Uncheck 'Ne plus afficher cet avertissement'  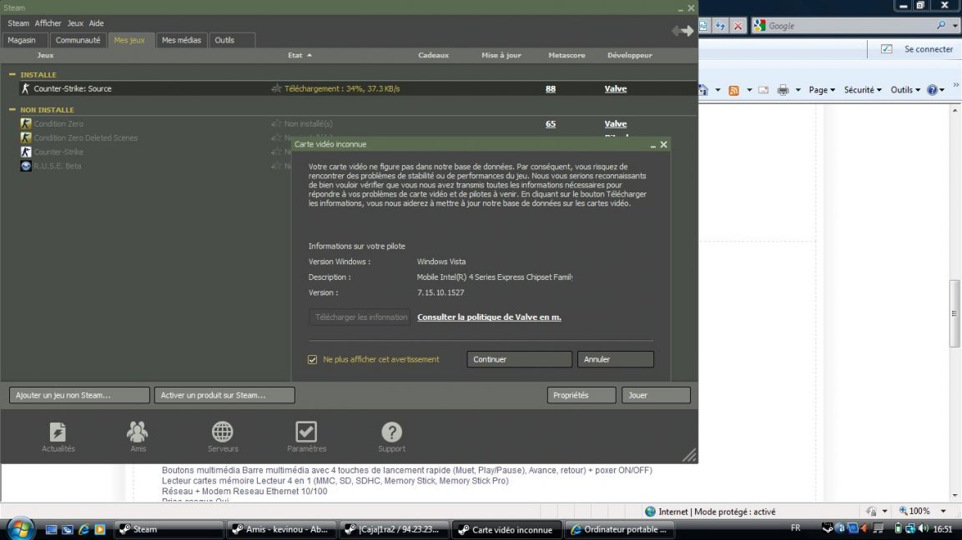tap(313, 359)
